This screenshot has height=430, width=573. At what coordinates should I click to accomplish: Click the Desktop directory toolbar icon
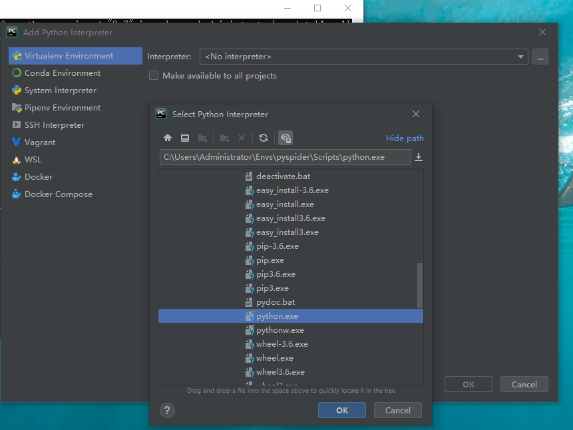(x=185, y=138)
